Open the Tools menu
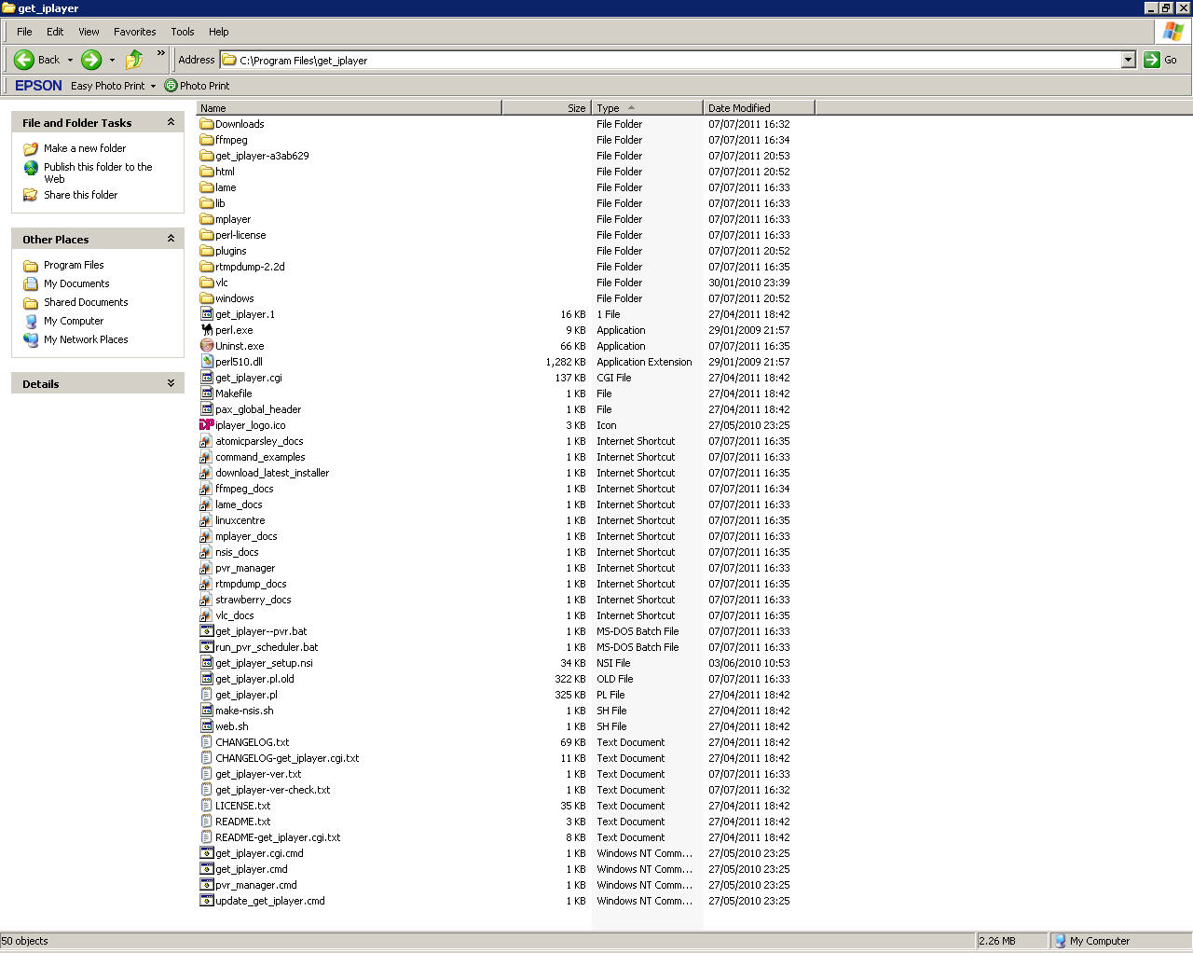The height and width of the screenshot is (953, 1193). 182,32
